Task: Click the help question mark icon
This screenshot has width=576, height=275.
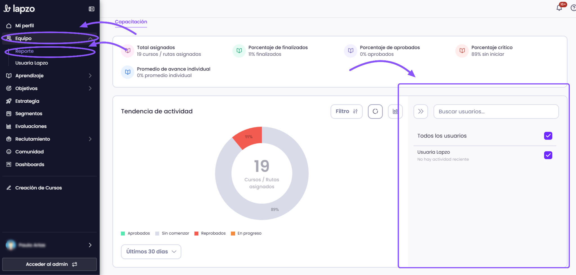Action: tap(573, 8)
